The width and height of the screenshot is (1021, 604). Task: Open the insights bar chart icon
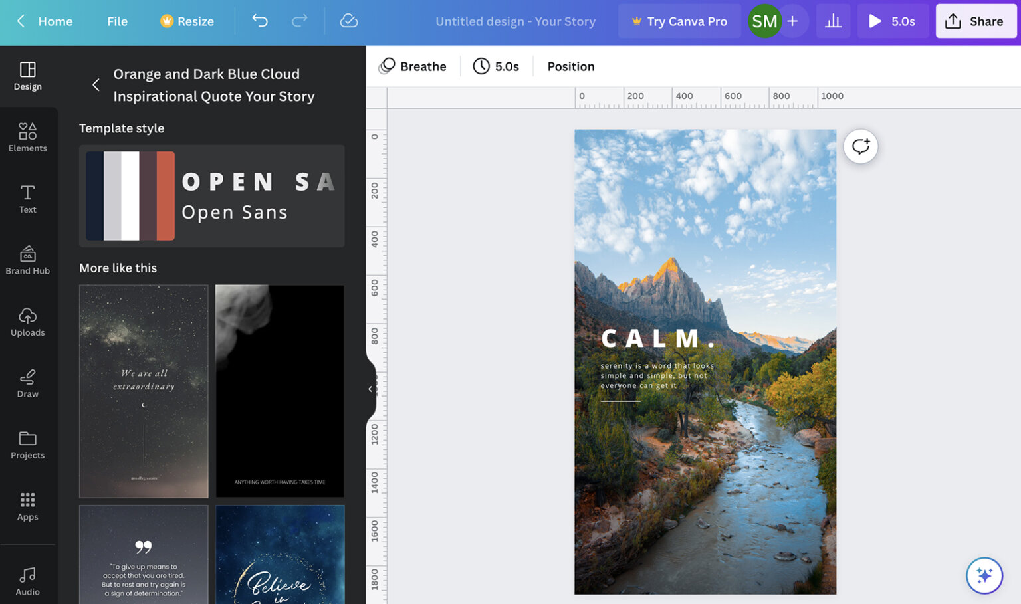833,21
